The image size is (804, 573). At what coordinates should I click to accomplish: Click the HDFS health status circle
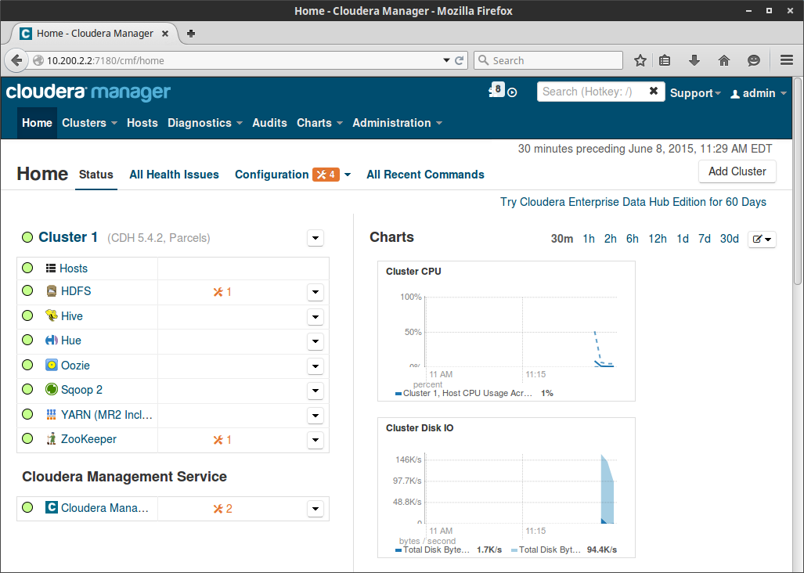(x=27, y=290)
